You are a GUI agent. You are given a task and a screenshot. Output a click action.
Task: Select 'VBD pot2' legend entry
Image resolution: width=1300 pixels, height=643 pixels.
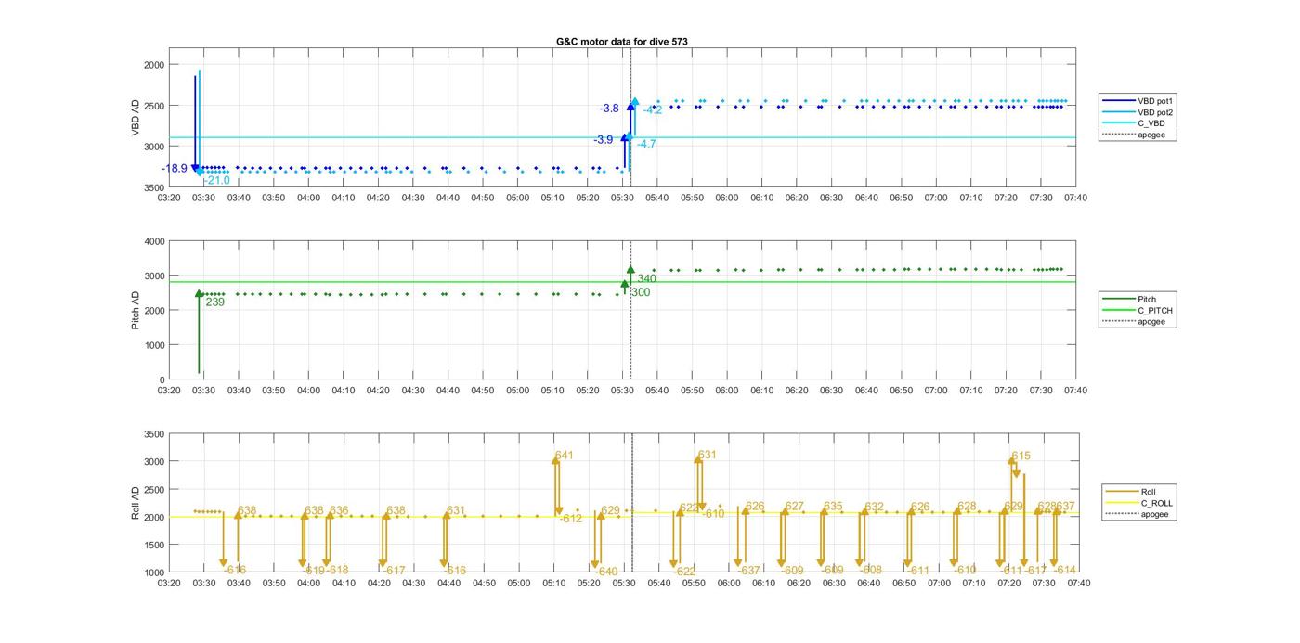[x=1157, y=111]
